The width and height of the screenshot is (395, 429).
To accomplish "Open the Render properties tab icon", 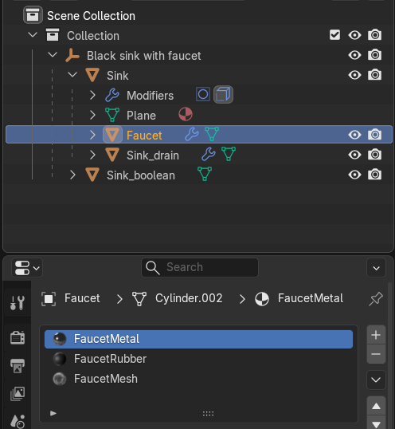I will coord(18,337).
